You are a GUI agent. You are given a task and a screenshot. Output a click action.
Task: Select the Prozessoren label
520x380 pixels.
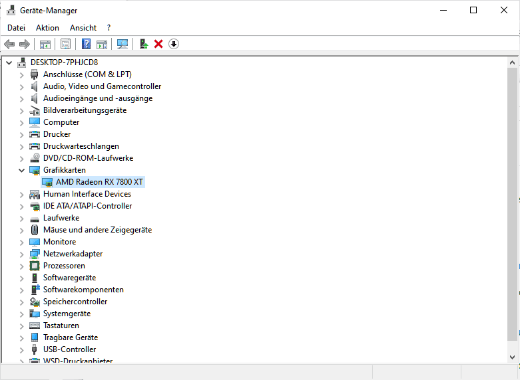(64, 266)
